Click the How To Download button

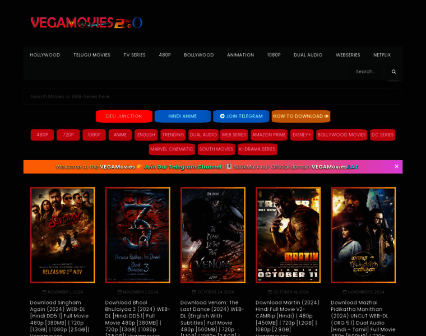301,116
